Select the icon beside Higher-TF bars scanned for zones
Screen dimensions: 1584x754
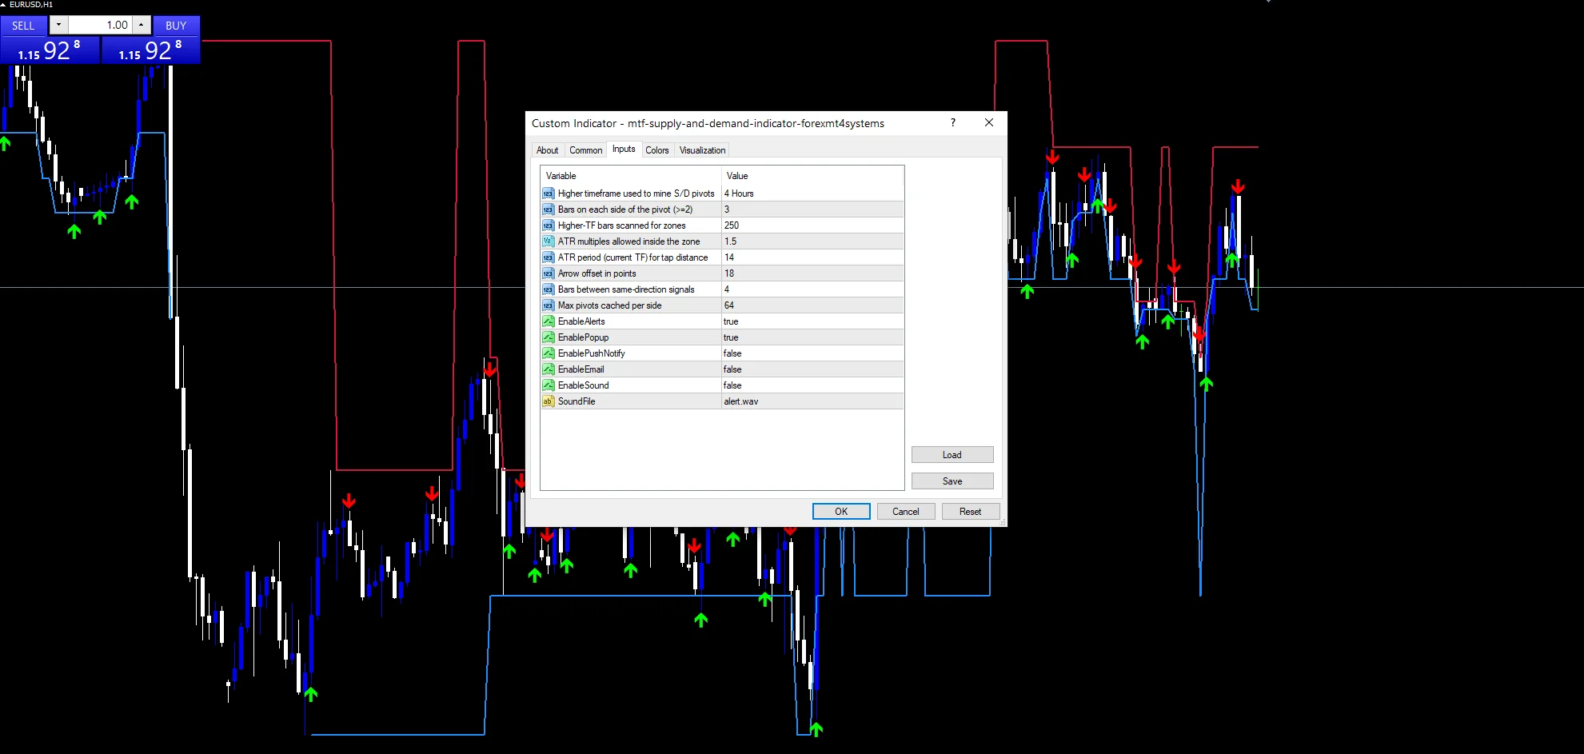(x=549, y=225)
